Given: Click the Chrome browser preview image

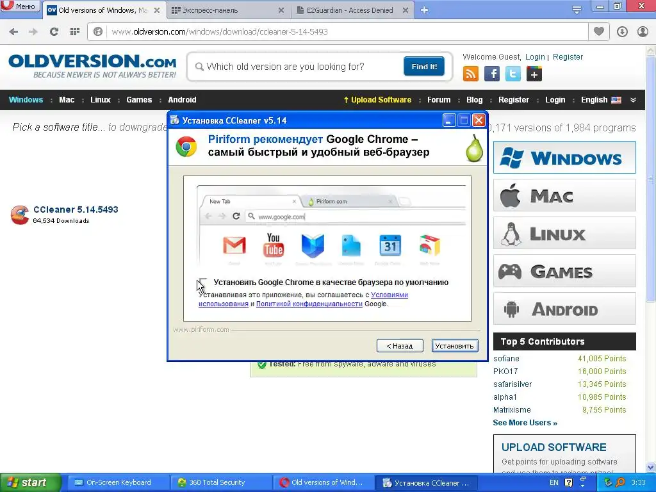Looking at the screenshot, I should click(331, 225).
